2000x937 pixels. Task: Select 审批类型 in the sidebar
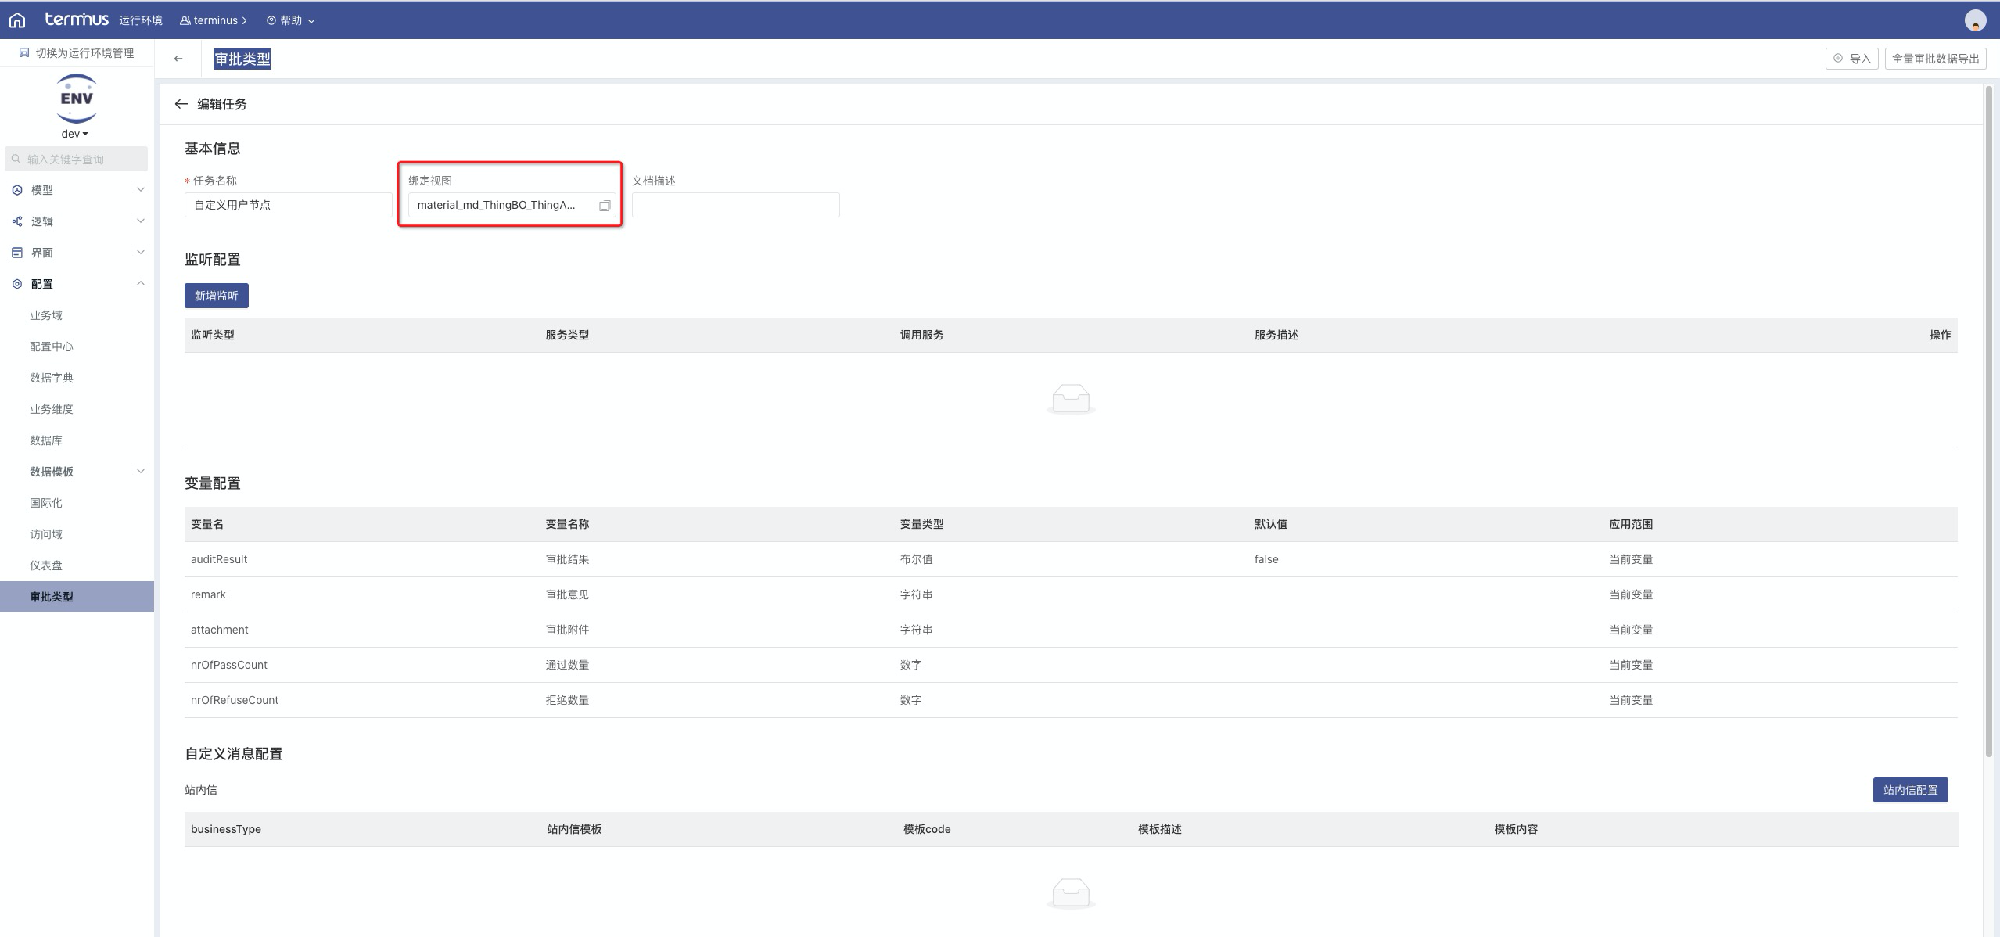pos(77,597)
